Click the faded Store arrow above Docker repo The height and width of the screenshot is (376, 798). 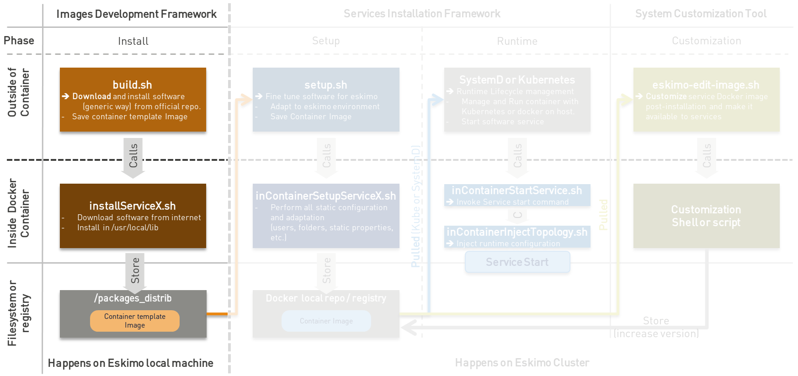tap(326, 273)
